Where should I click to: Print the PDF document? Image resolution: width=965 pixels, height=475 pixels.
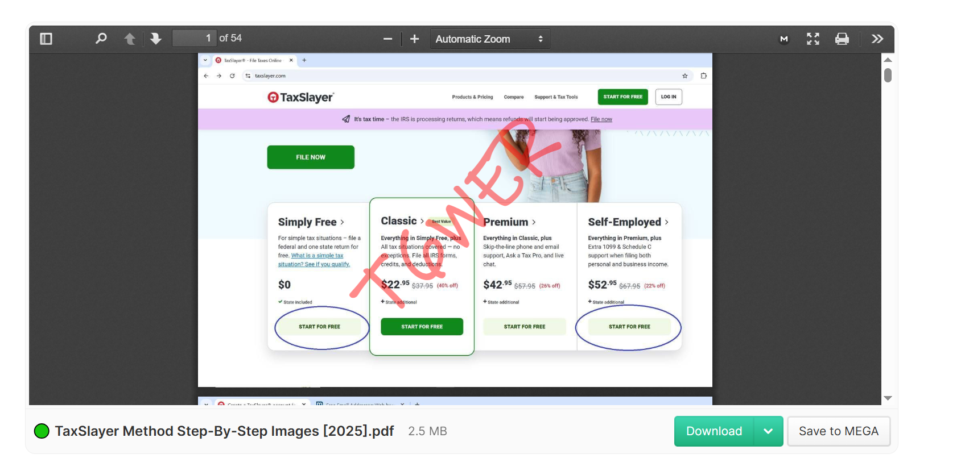click(842, 39)
